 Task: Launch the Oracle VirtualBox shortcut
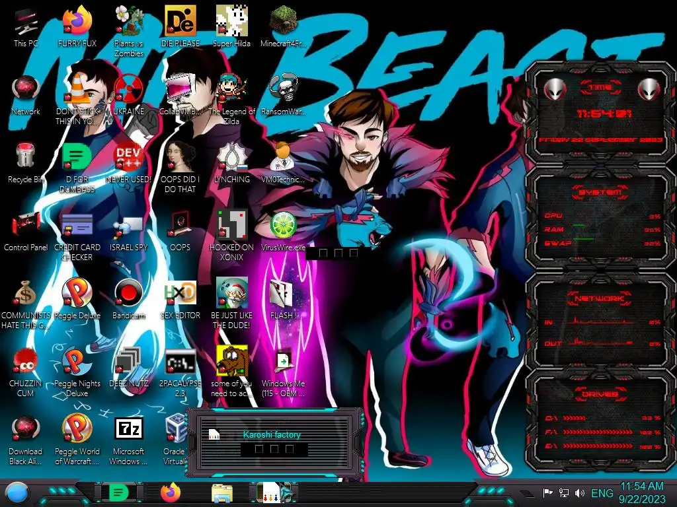[175, 440]
